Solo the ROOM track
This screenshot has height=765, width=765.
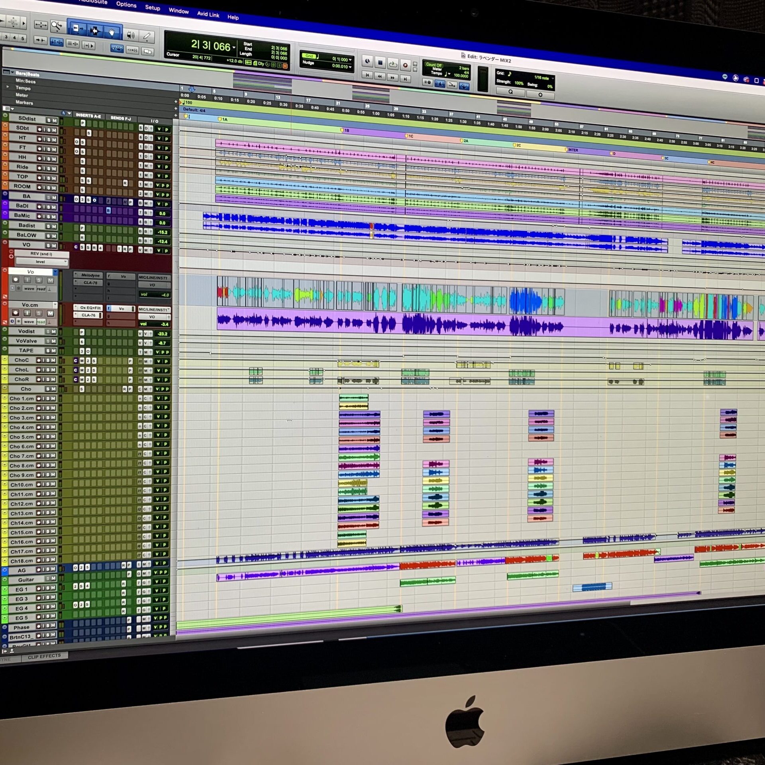(x=49, y=187)
